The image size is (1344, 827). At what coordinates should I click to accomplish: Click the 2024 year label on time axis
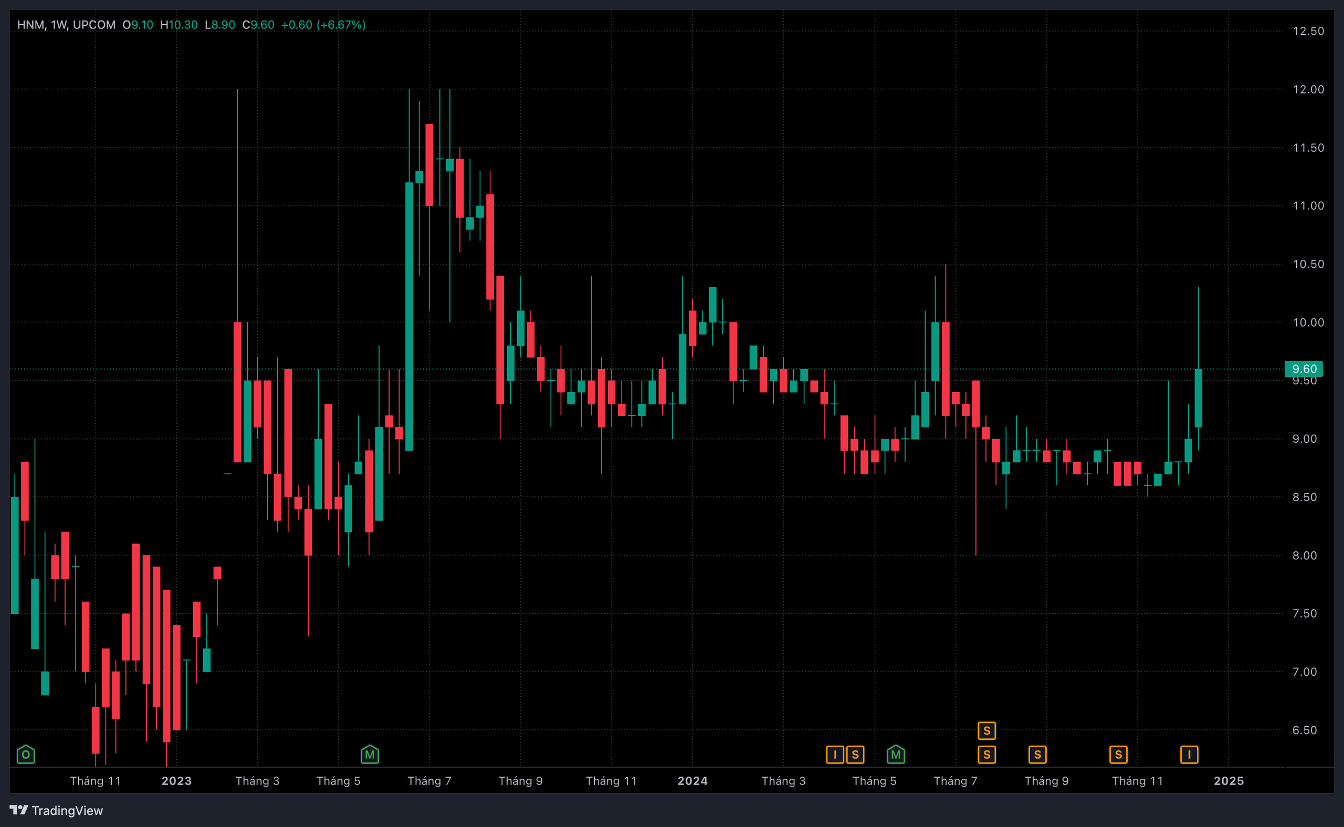click(x=693, y=781)
